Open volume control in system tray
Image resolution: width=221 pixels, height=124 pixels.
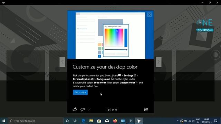coord(193,121)
